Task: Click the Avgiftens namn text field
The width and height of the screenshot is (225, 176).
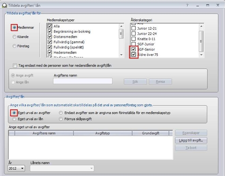Action: (x=82, y=81)
